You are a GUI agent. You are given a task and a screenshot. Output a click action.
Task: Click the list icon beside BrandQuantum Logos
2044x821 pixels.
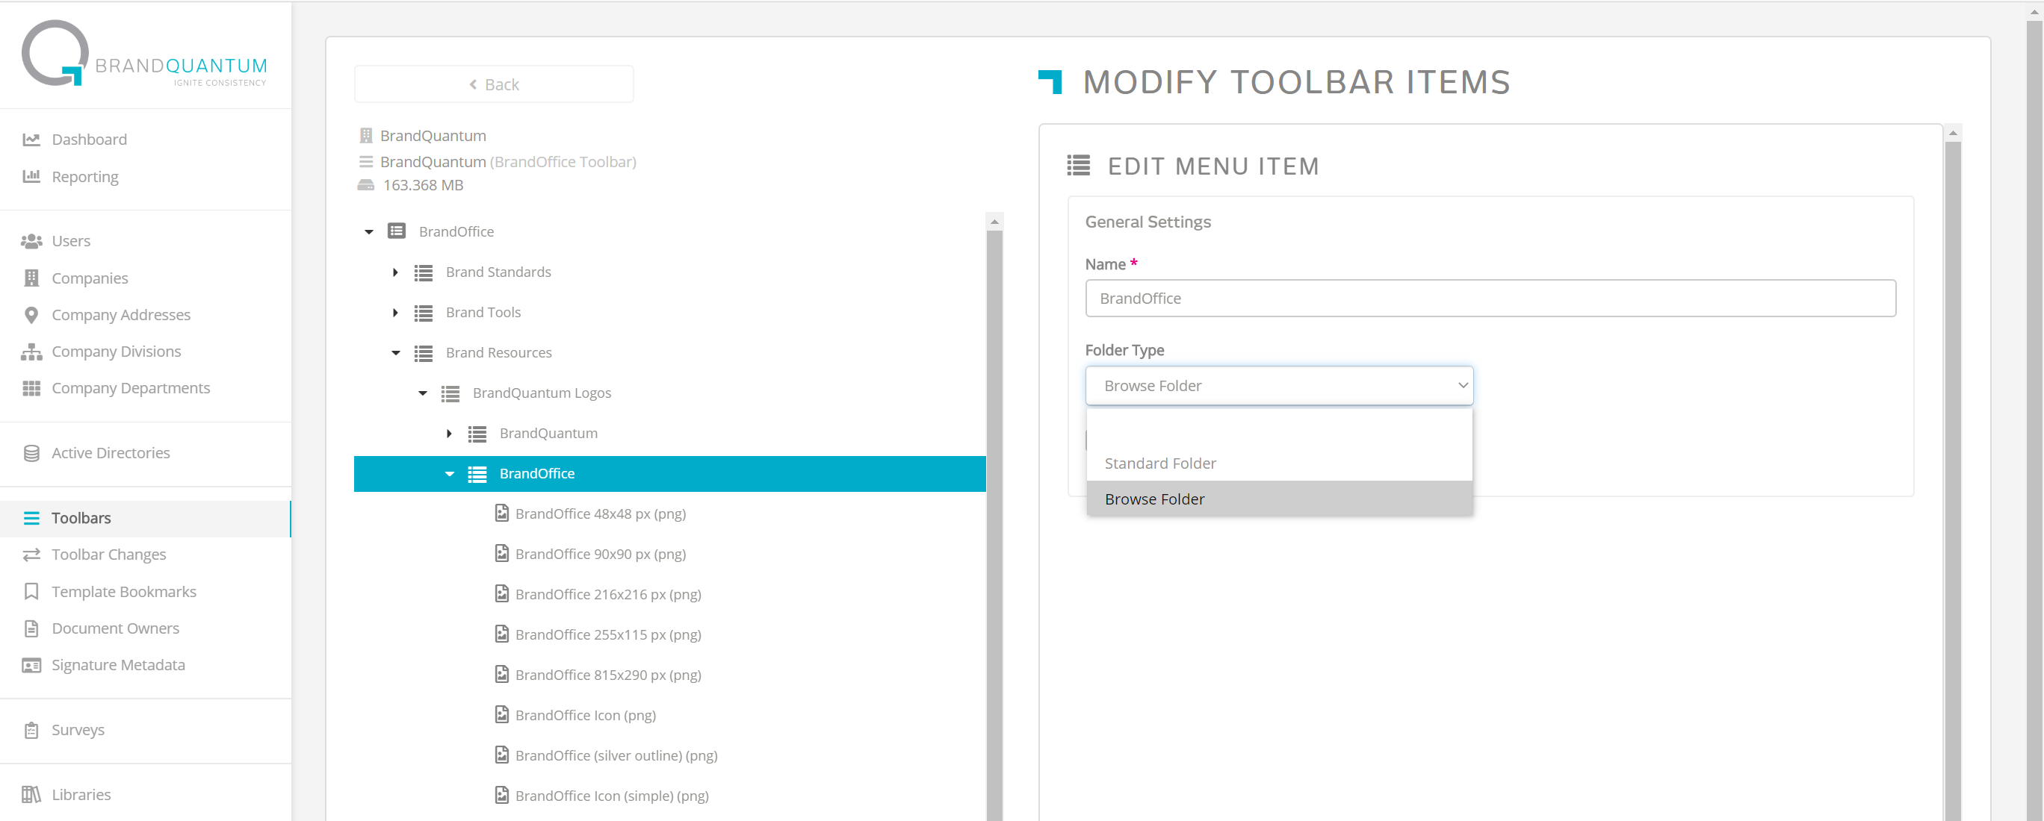(x=450, y=393)
